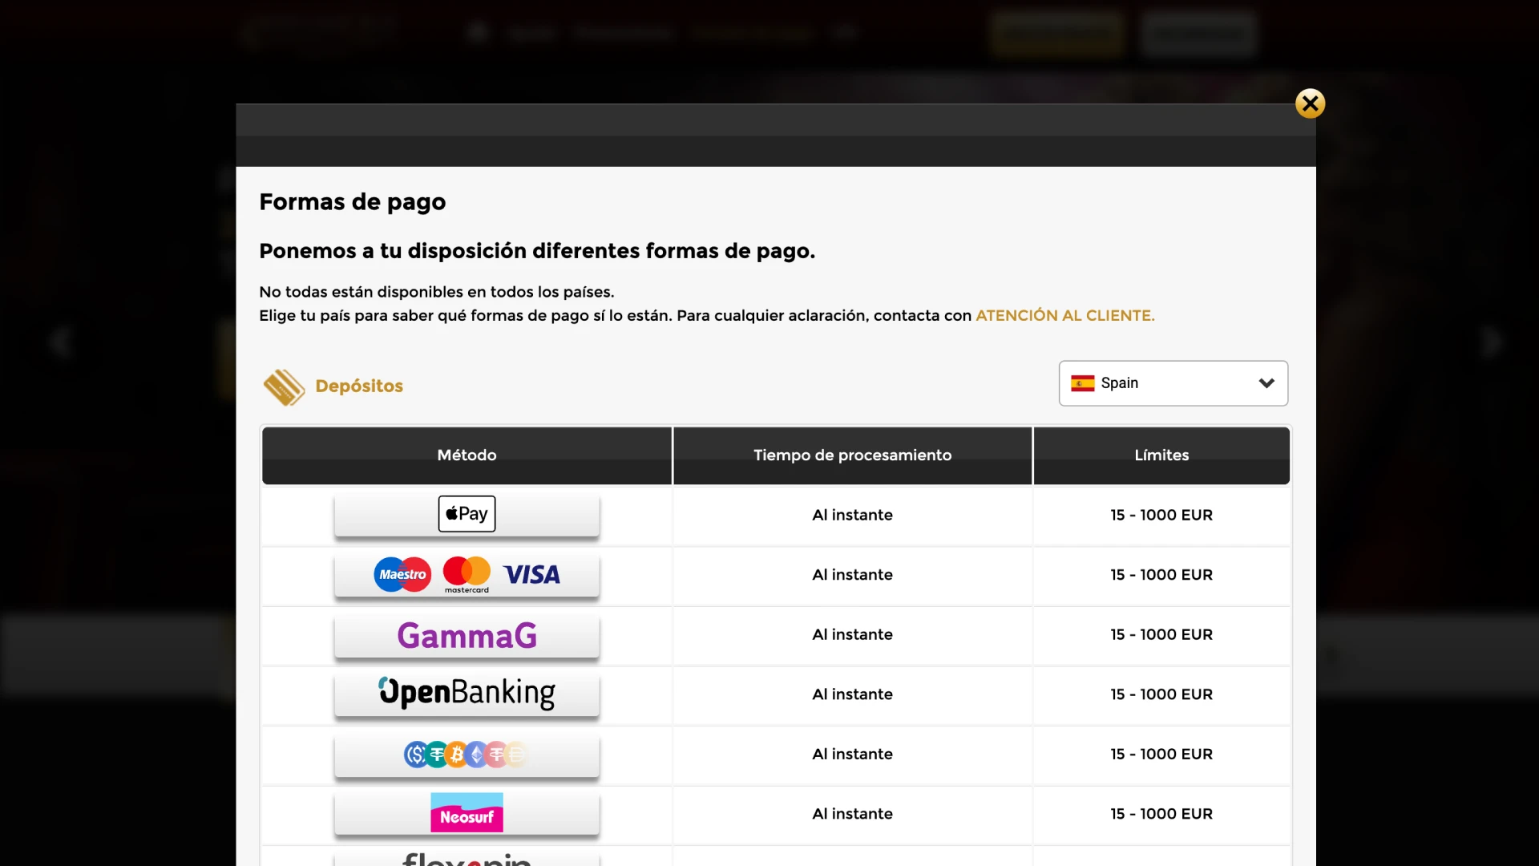
Task: Click the Spanish flag in country selector
Action: point(1082,383)
